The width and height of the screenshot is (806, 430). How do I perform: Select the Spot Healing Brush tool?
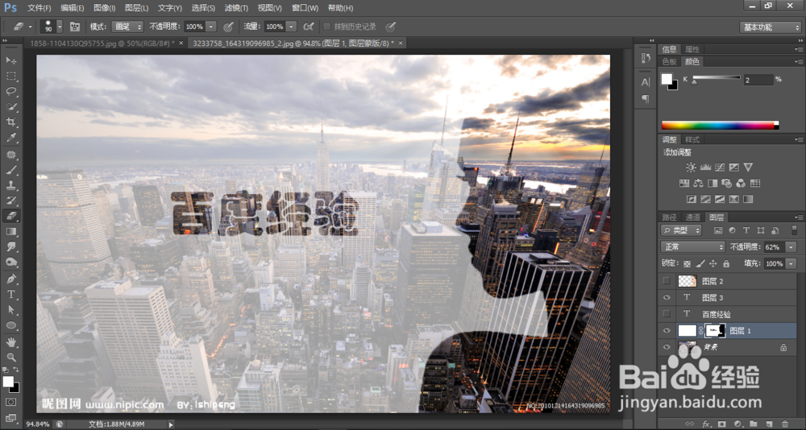(x=11, y=155)
